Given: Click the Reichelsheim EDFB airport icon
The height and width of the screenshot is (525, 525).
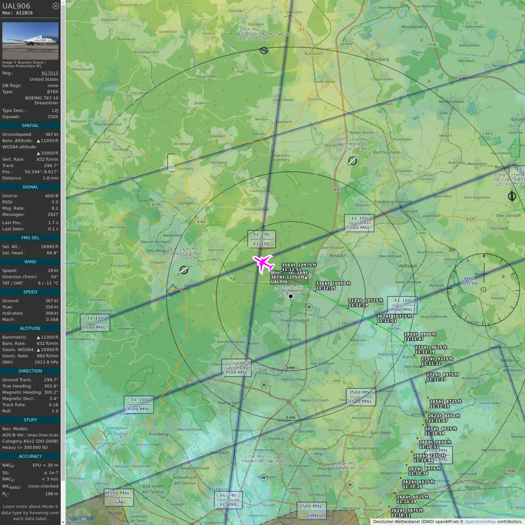Looking at the screenshot, I should point(512,196).
